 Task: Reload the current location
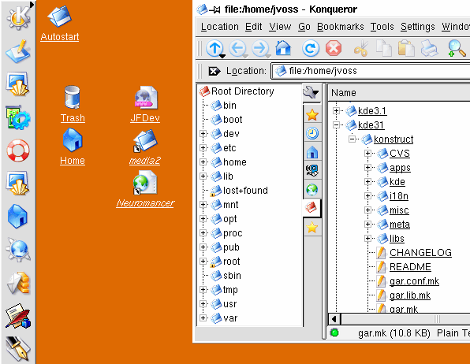click(310, 48)
